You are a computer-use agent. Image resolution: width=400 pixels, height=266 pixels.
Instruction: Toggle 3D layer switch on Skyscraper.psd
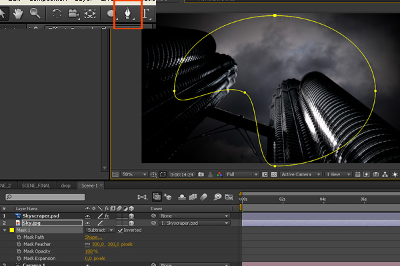(x=131, y=216)
